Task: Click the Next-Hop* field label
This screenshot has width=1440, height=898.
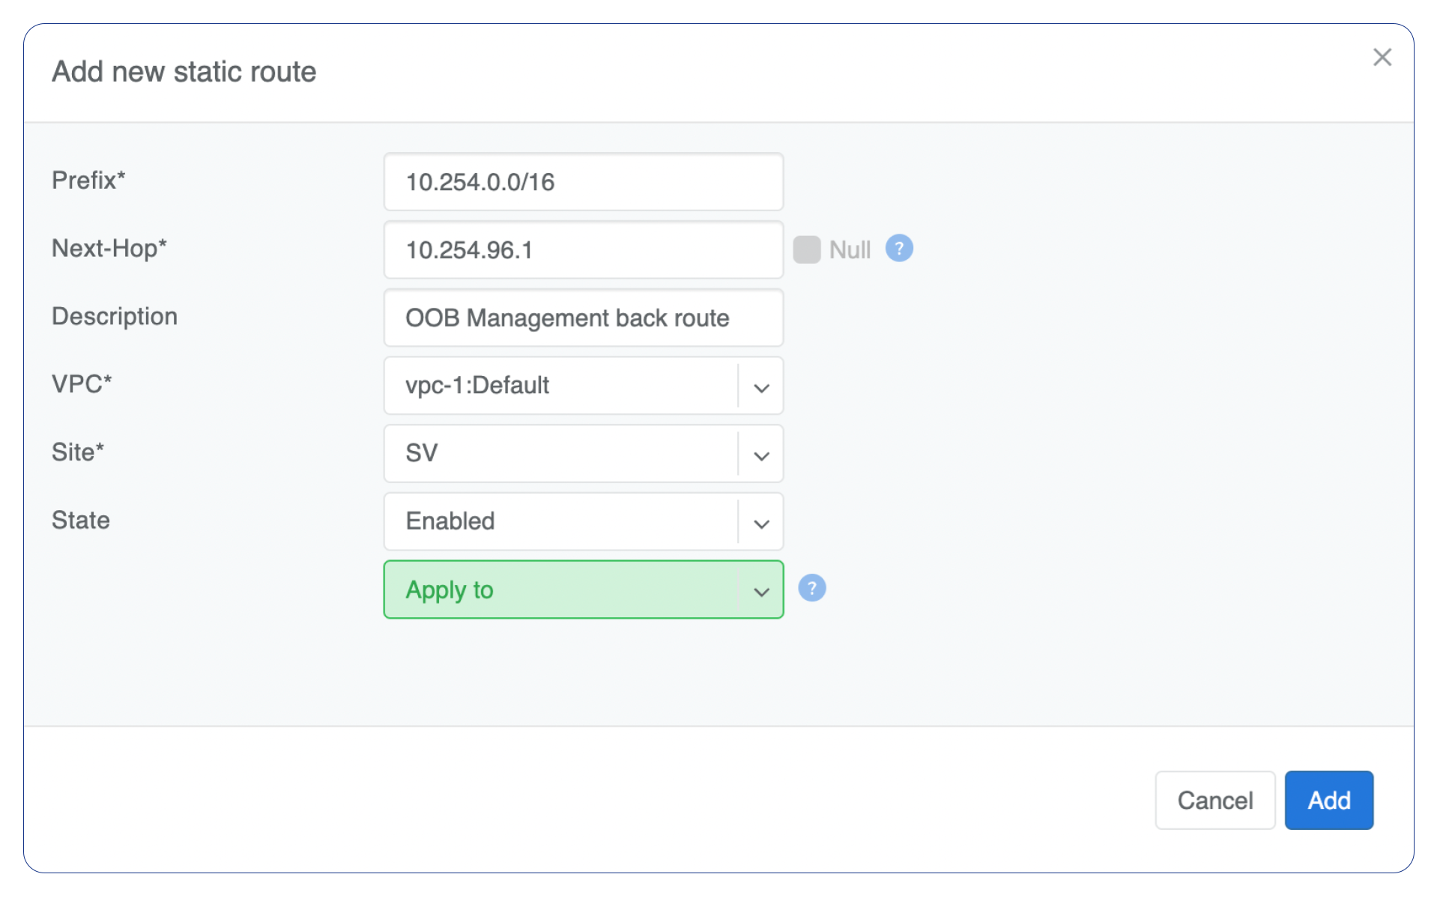Action: pyautogui.click(x=109, y=248)
